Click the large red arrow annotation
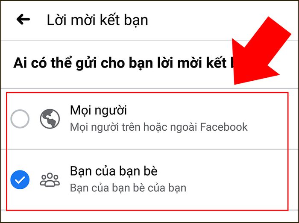This screenshot has width=299, height=223. (x=261, y=50)
